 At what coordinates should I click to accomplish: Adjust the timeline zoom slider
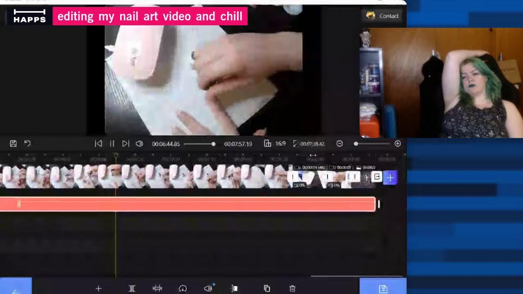tap(372, 144)
